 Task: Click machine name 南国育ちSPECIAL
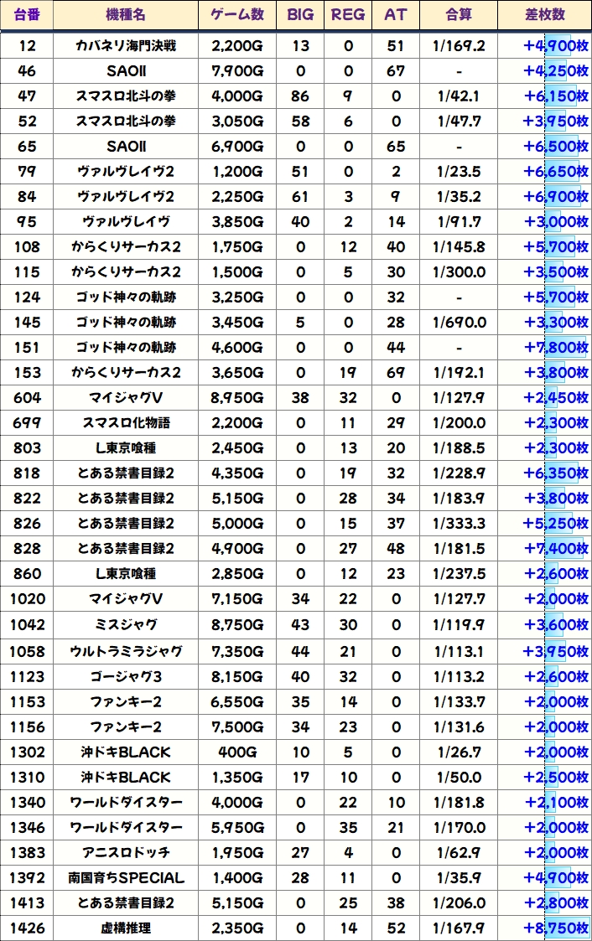point(126,878)
